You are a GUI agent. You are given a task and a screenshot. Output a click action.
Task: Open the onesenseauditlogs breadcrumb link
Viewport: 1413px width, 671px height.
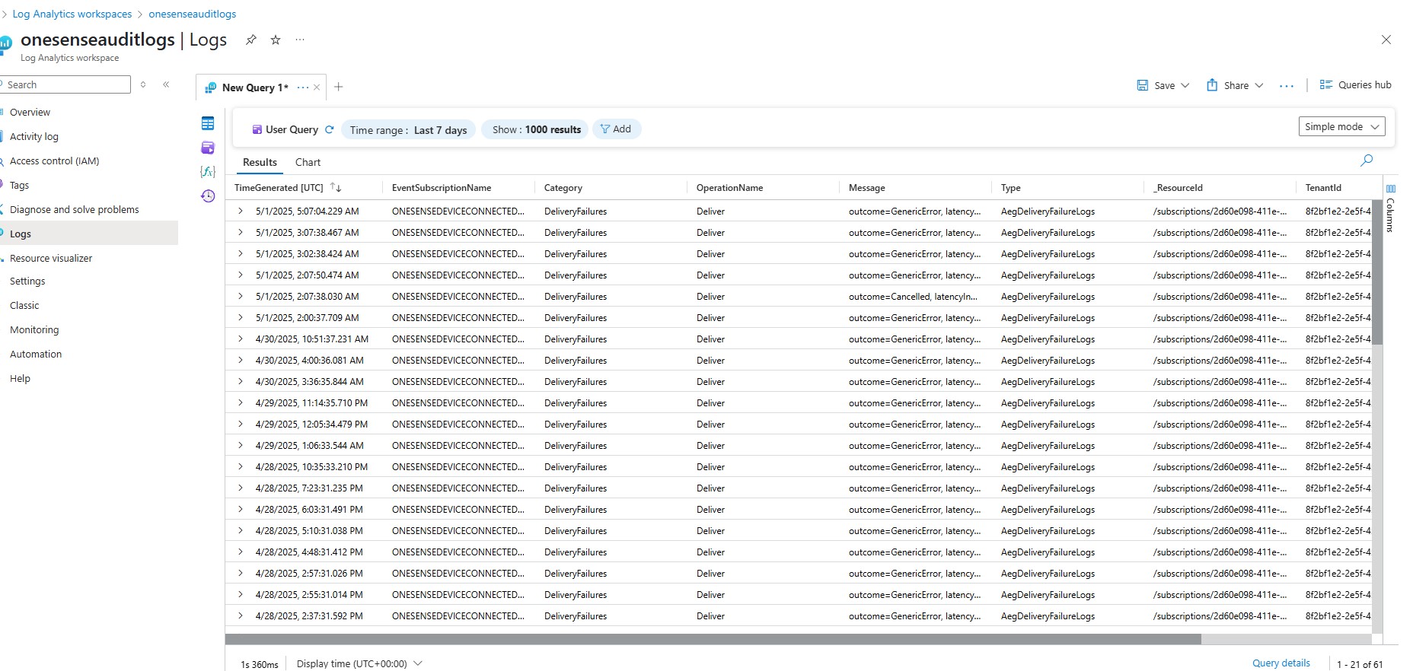tap(193, 14)
